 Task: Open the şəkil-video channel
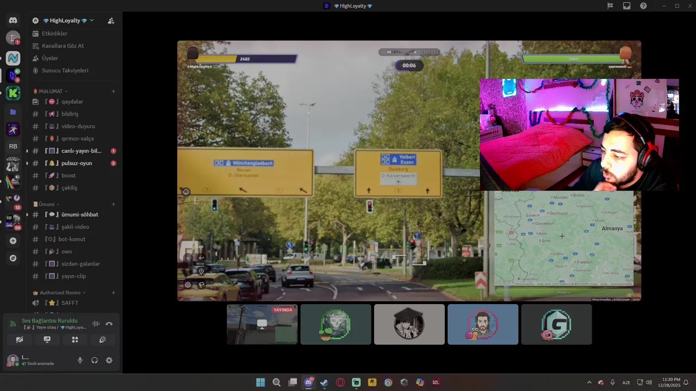[74, 227]
